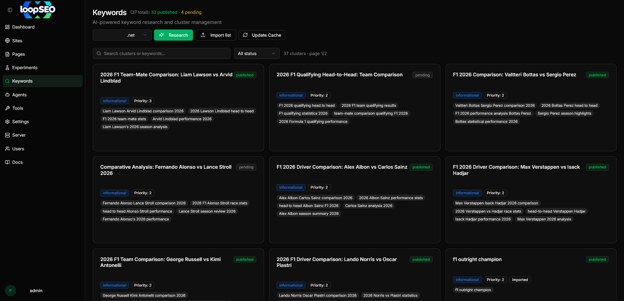This screenshot has width=624, height=301.
Task: Click Priority: 3 tag on Lawson card
Action: [x=143, y=101]
